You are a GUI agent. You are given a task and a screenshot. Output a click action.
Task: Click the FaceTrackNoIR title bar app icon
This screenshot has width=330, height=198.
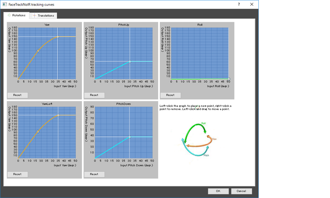coord(5,4)
